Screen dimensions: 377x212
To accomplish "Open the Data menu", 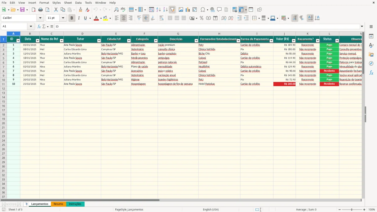I will pyautogui.click(x=78, y=3).
